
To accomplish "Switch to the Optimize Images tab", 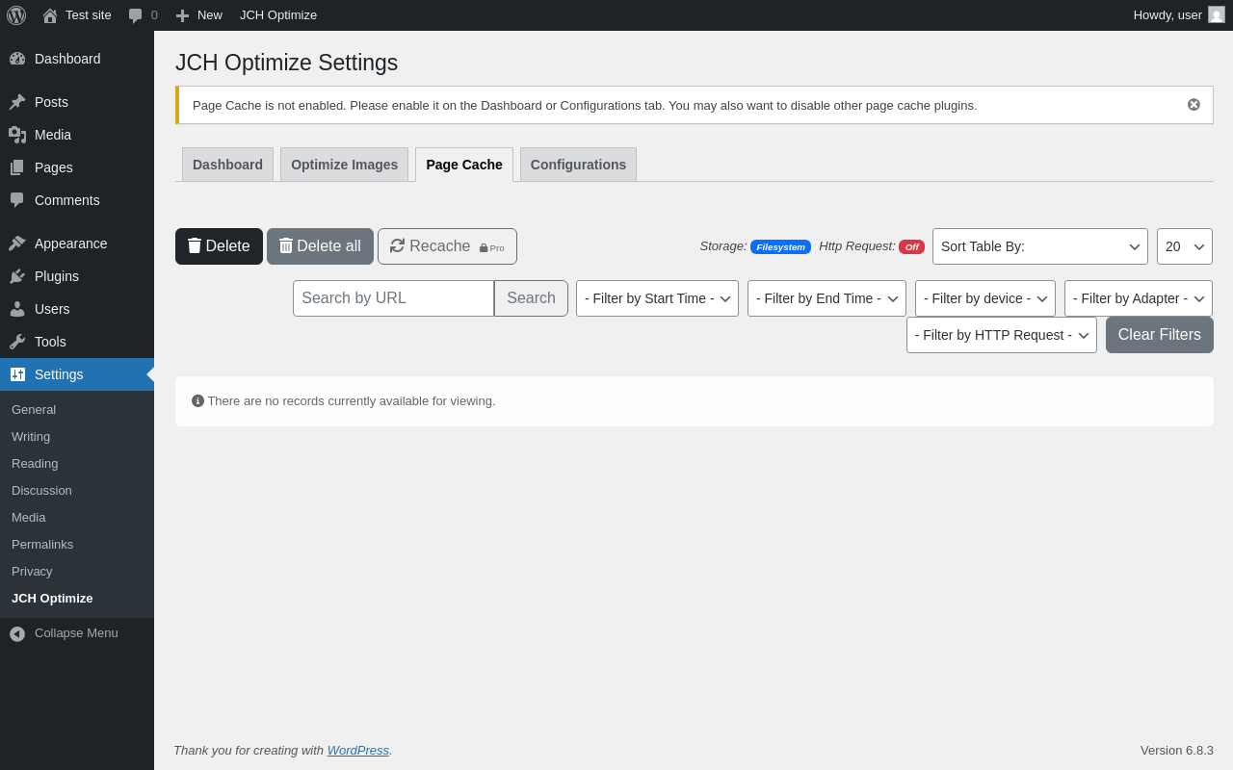I will (344, 165).
